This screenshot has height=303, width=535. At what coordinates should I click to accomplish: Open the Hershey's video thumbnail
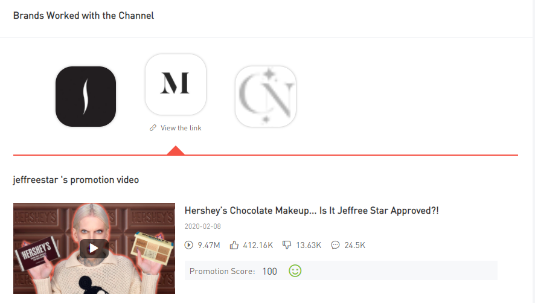pyautogui.click(x=94, y=249)
